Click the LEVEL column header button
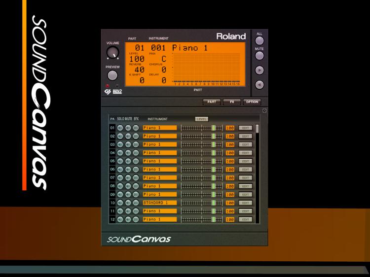This screenshot has width=370, height=277. tap(201, 119)
